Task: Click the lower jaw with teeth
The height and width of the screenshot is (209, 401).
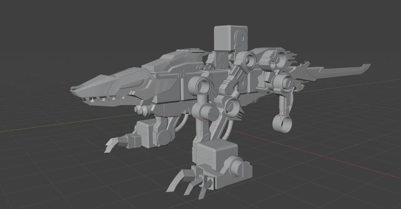Action: (108, 102)
